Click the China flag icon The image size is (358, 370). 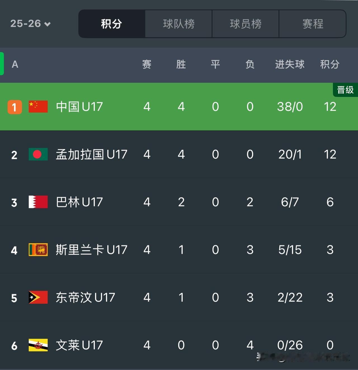38,107
